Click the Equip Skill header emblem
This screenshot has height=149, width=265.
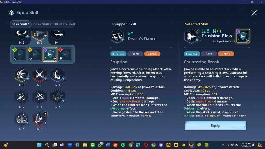pos(11,12)
